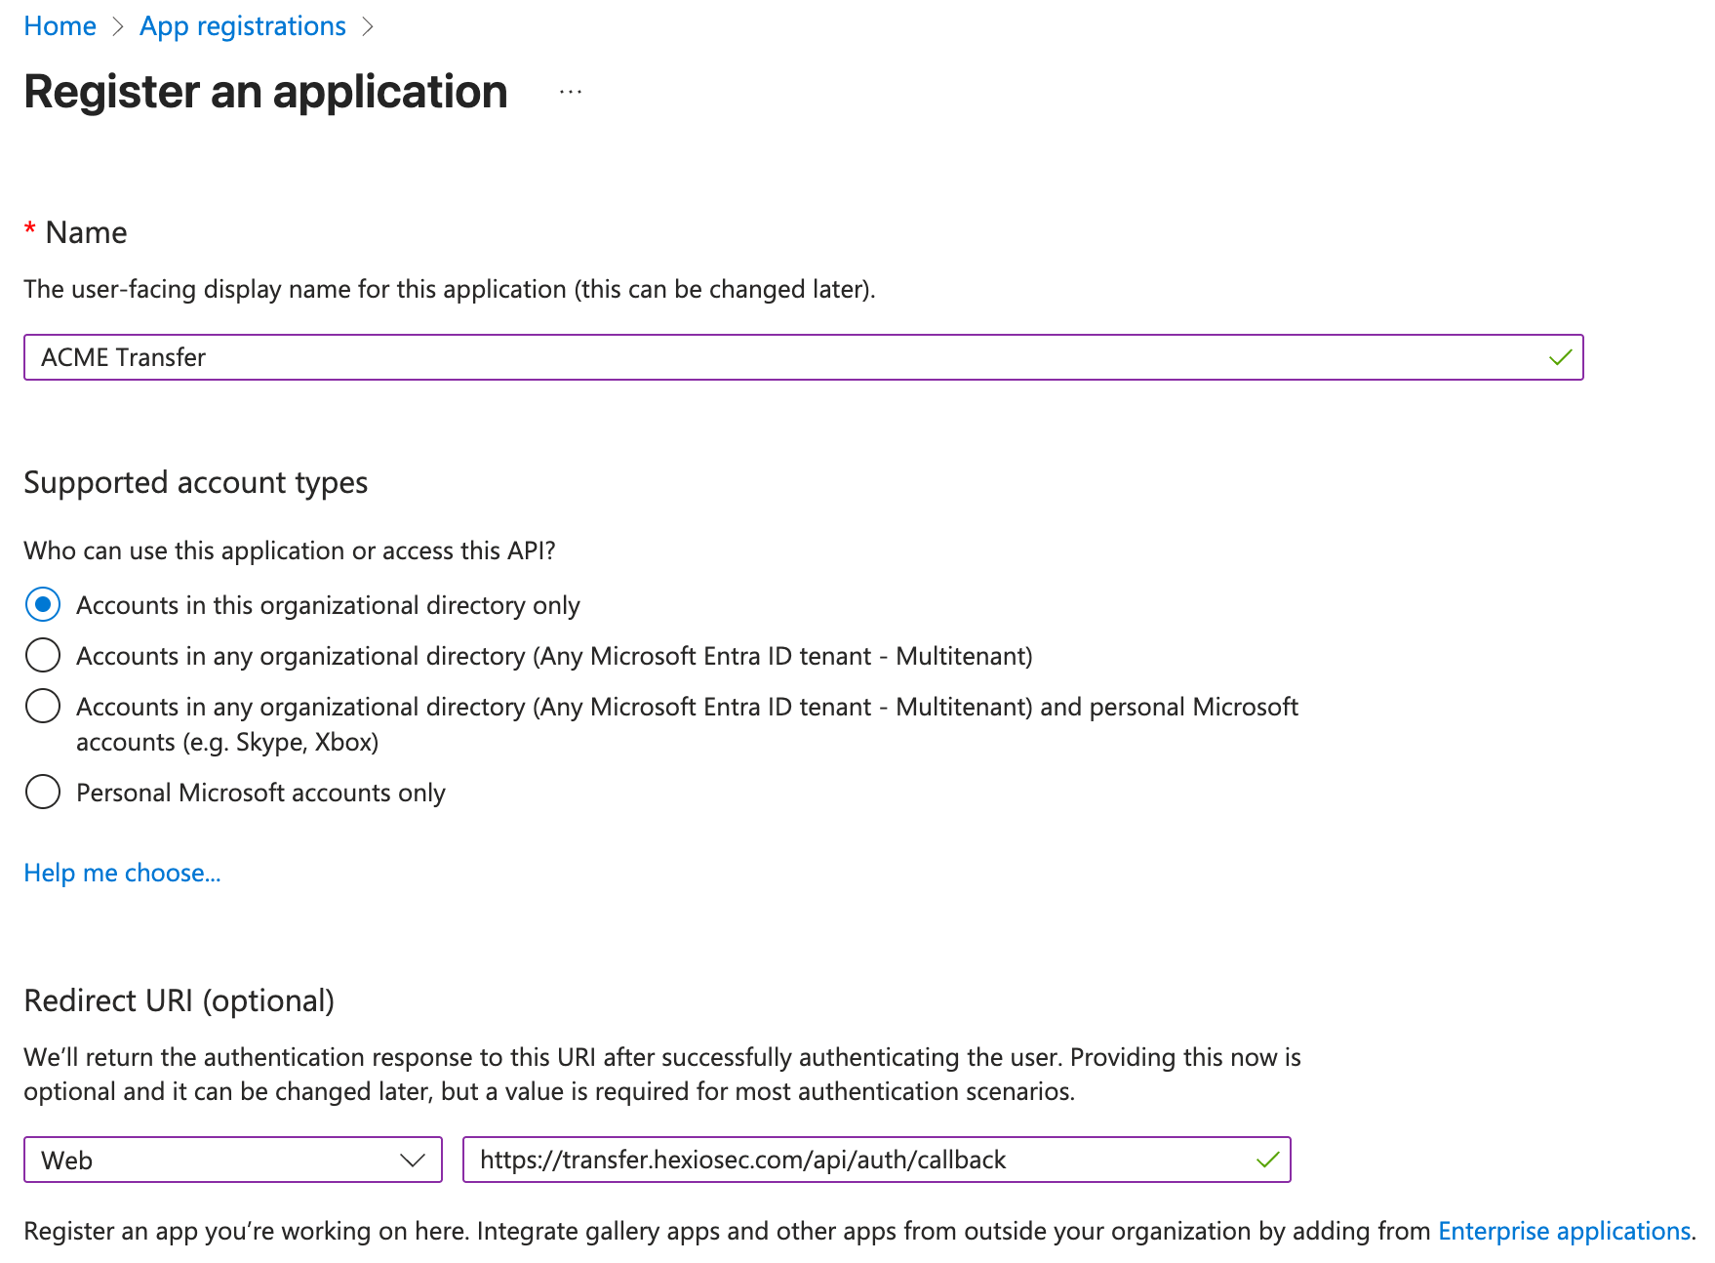
Task: Click the ellipsis next to Register an application
Action: click(569, 92)
